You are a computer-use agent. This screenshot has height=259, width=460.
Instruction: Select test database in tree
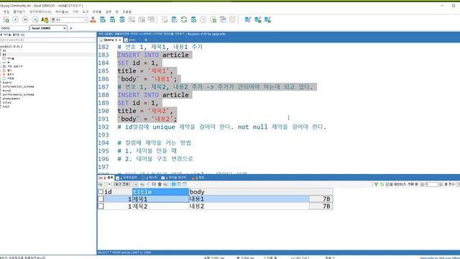point(6,106)
